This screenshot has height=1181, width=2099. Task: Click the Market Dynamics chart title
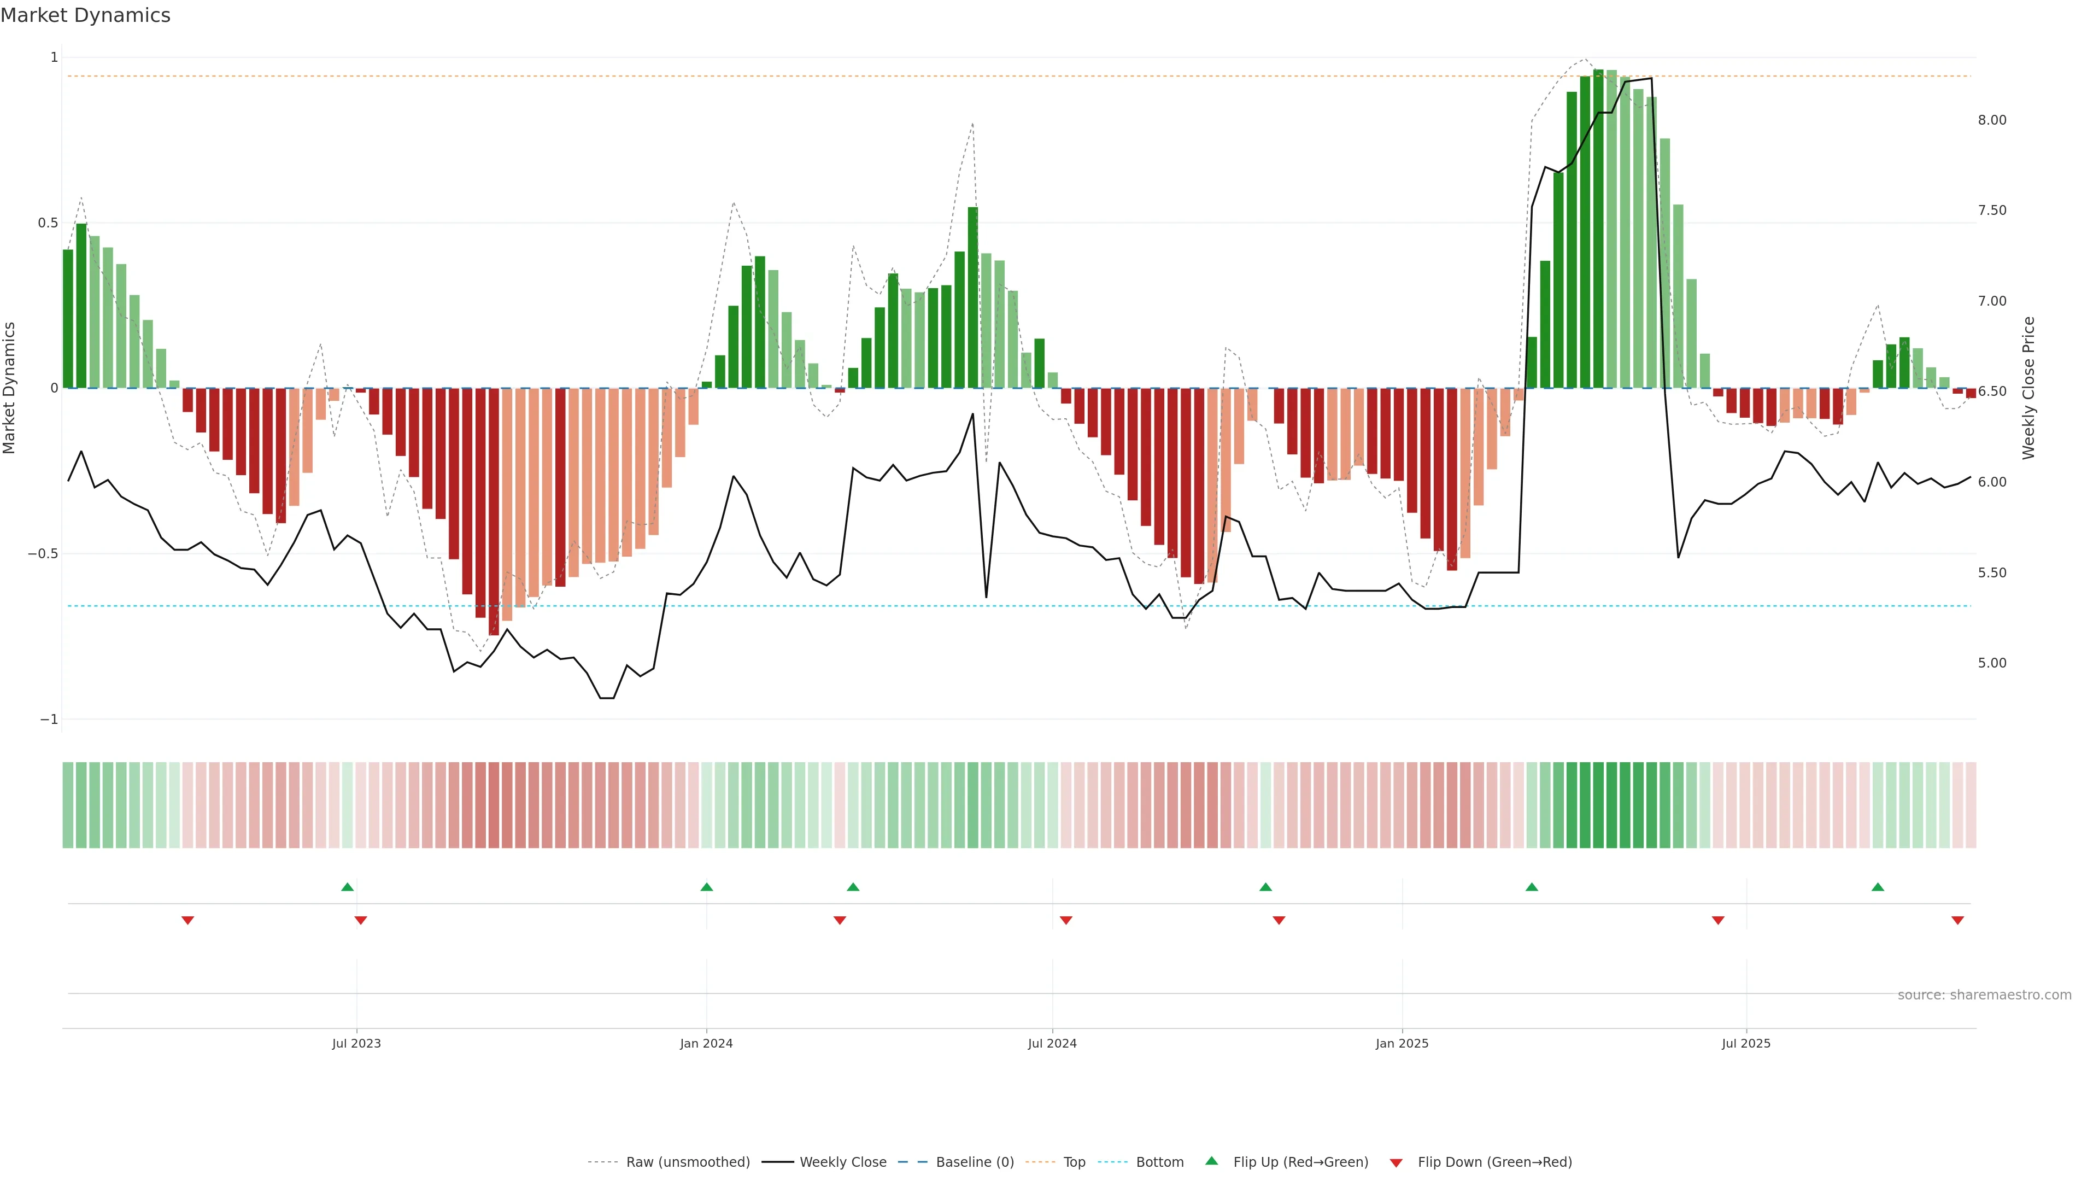pos(86,15)
